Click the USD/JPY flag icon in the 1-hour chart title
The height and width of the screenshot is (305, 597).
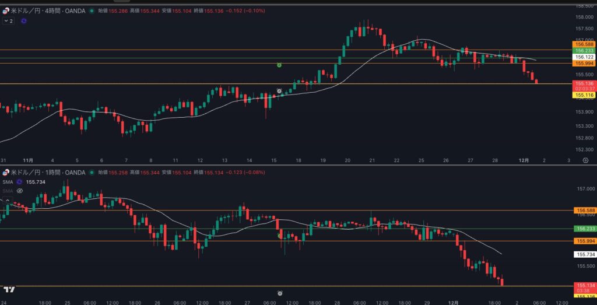click(6, 173)
